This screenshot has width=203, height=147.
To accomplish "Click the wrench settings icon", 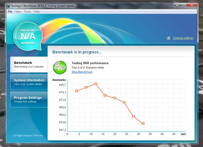I will click(168, 38).
